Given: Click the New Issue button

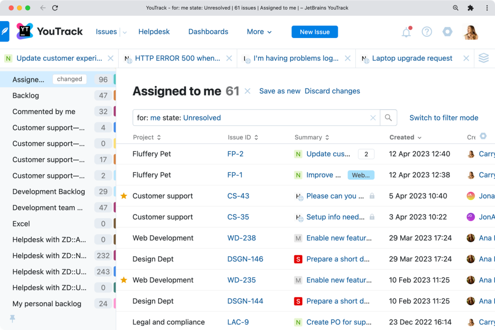Looking at the screenshot, I should point(314,32).
